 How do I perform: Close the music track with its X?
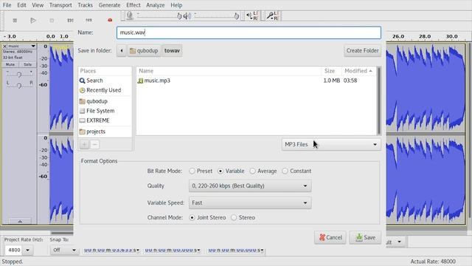[x=4, y=46]
